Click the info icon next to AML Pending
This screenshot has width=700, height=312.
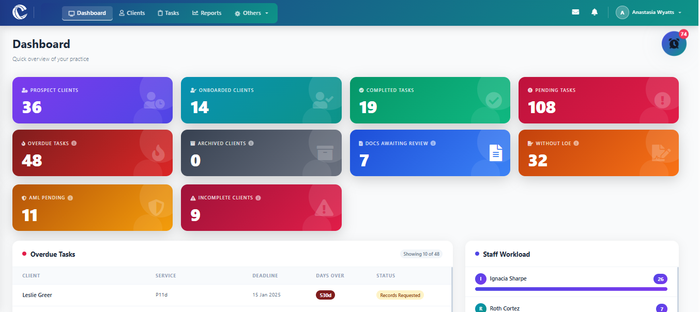70,198
